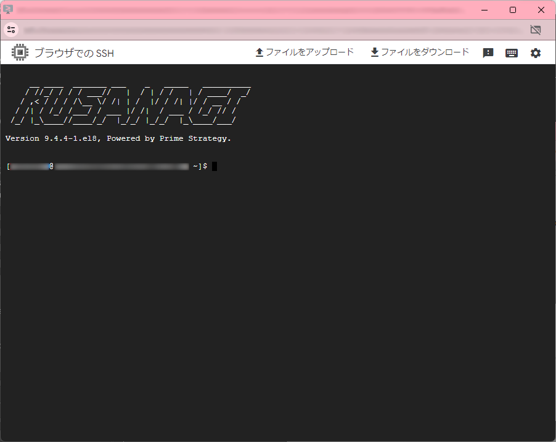Click the site settings icon in address bar
Image resolution: width=556 pixels, height=442 pixels.
(x=11, y=30)
